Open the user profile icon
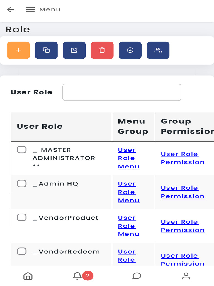The image size is (214, 286). tap(186, 276)
